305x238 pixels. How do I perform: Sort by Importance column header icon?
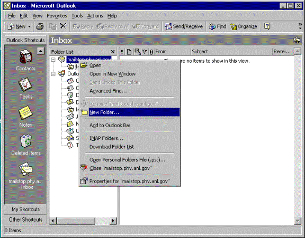pyautogui.click(x=122, y=52)
